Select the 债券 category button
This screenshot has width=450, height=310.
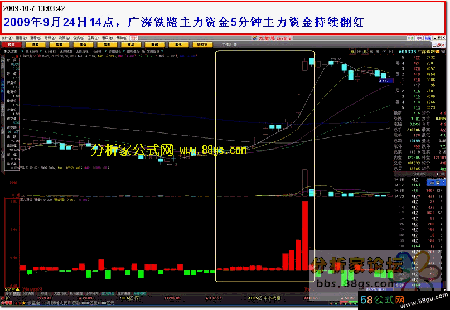point(107,45)
